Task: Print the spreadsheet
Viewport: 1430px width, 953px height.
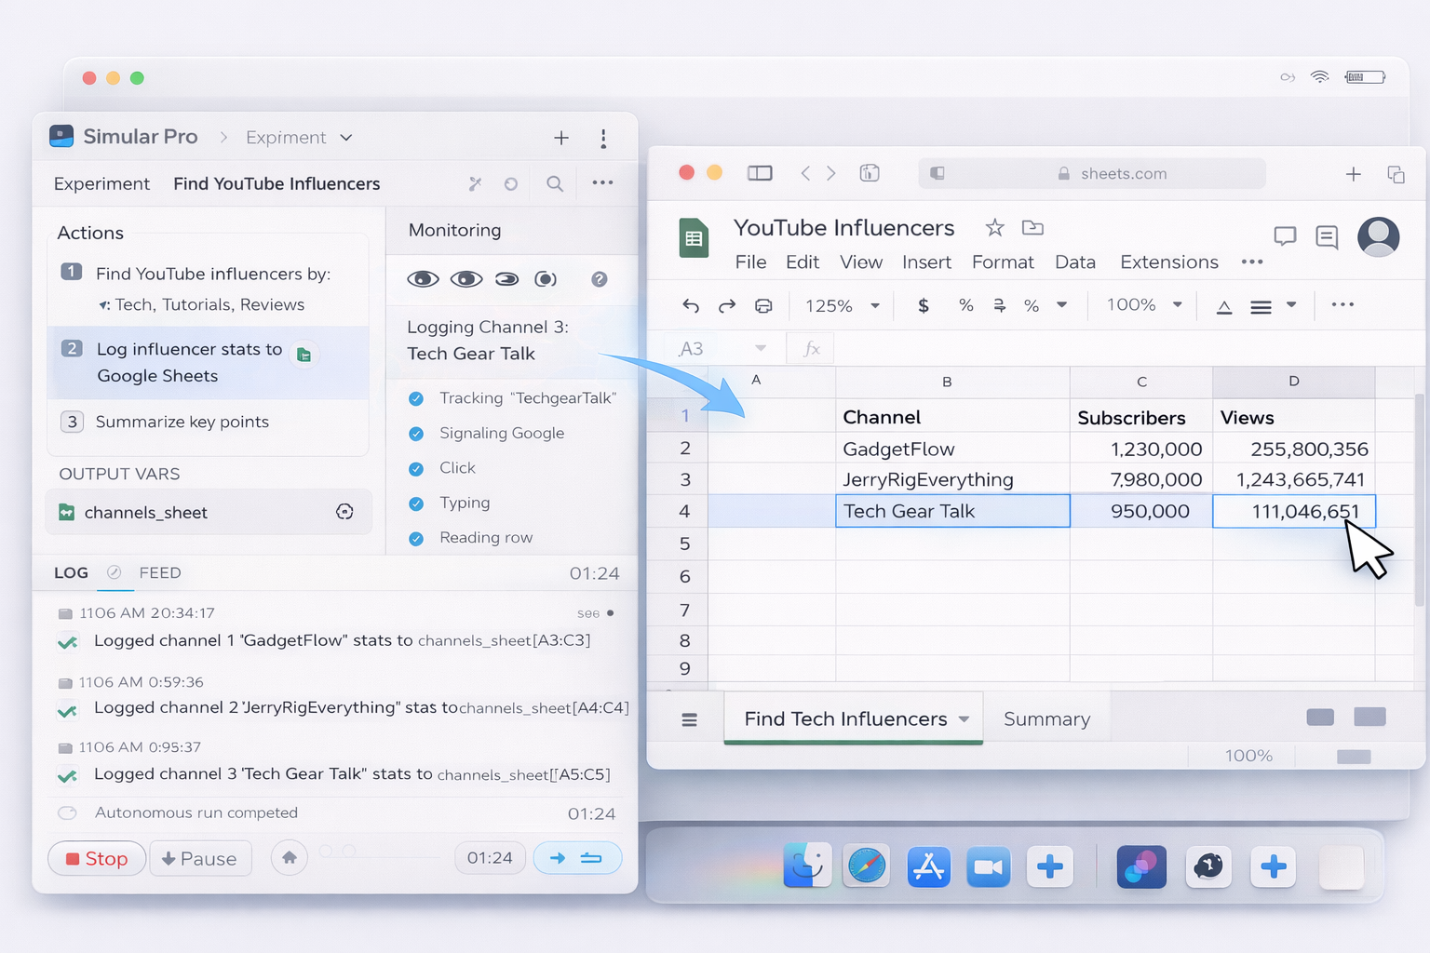Action: coord(763,305)
